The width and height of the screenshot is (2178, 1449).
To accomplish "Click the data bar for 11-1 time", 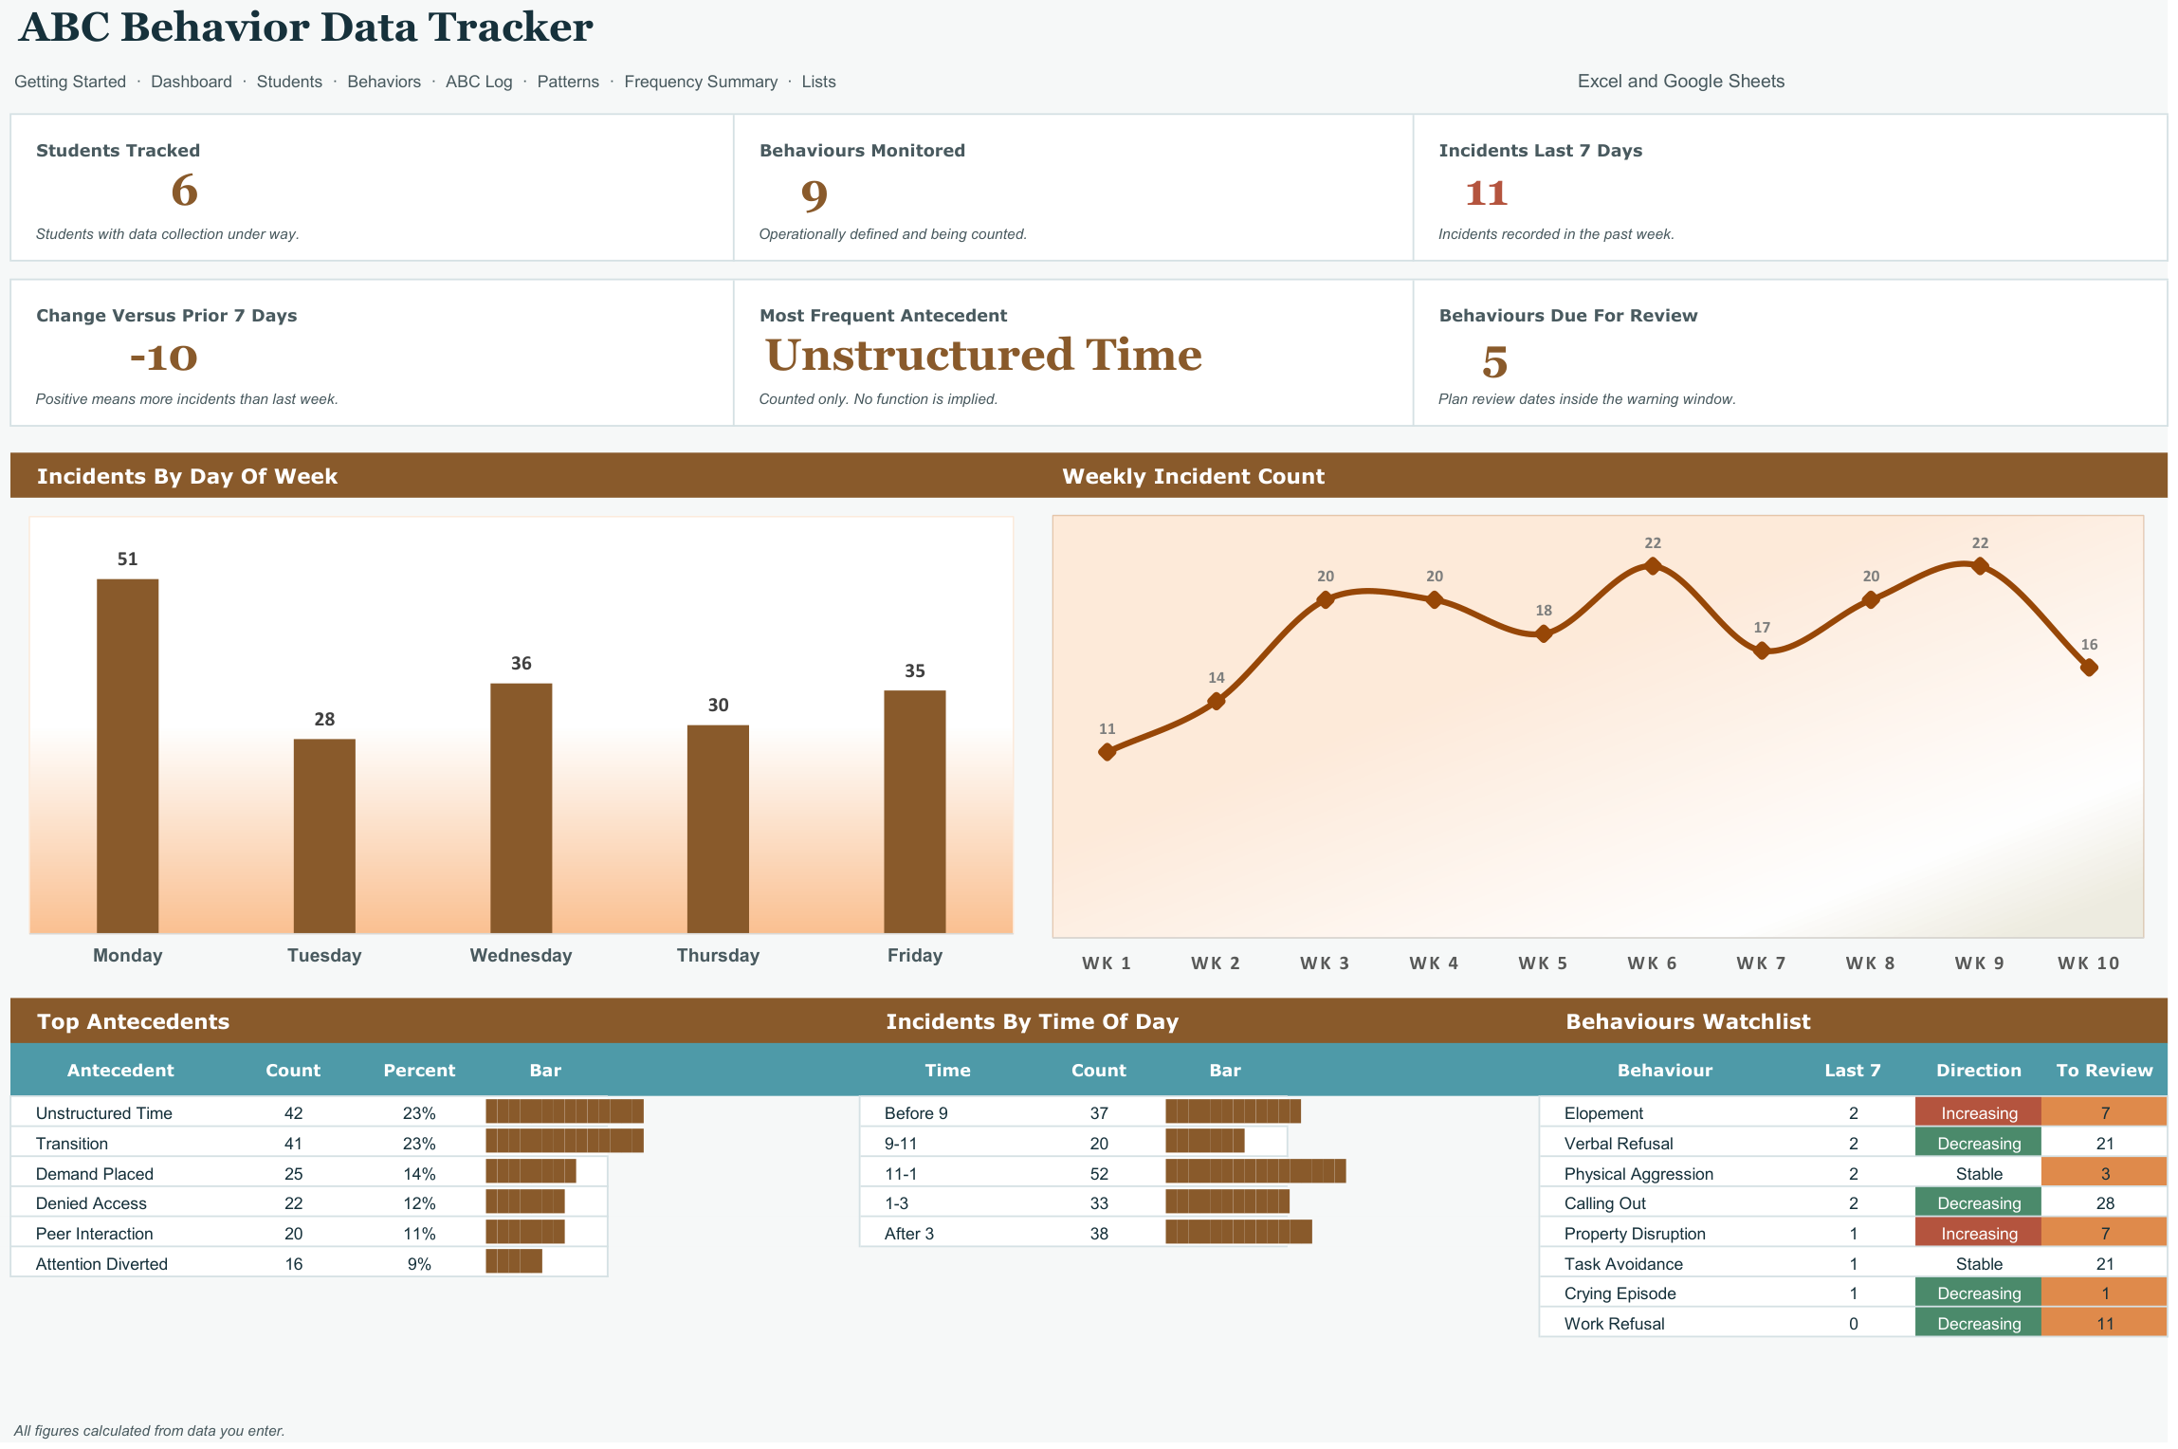I will [1255, 1171].
